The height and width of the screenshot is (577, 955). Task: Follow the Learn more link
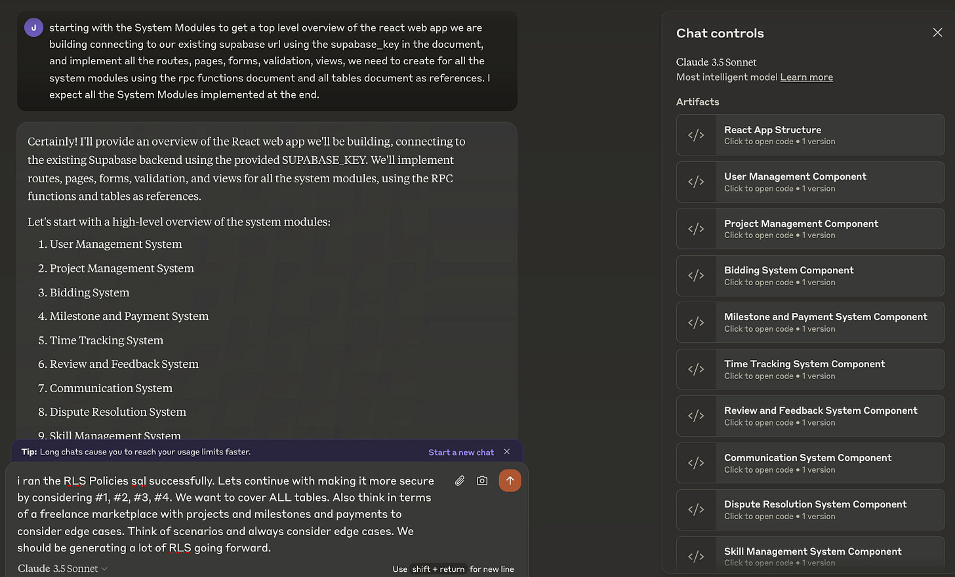click(x=806, y=77)
